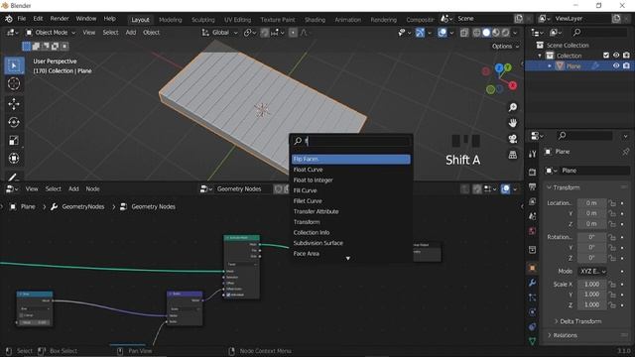Click the node search text field
This screenshot has height=357, width=635.
click(x=350, y=141)
